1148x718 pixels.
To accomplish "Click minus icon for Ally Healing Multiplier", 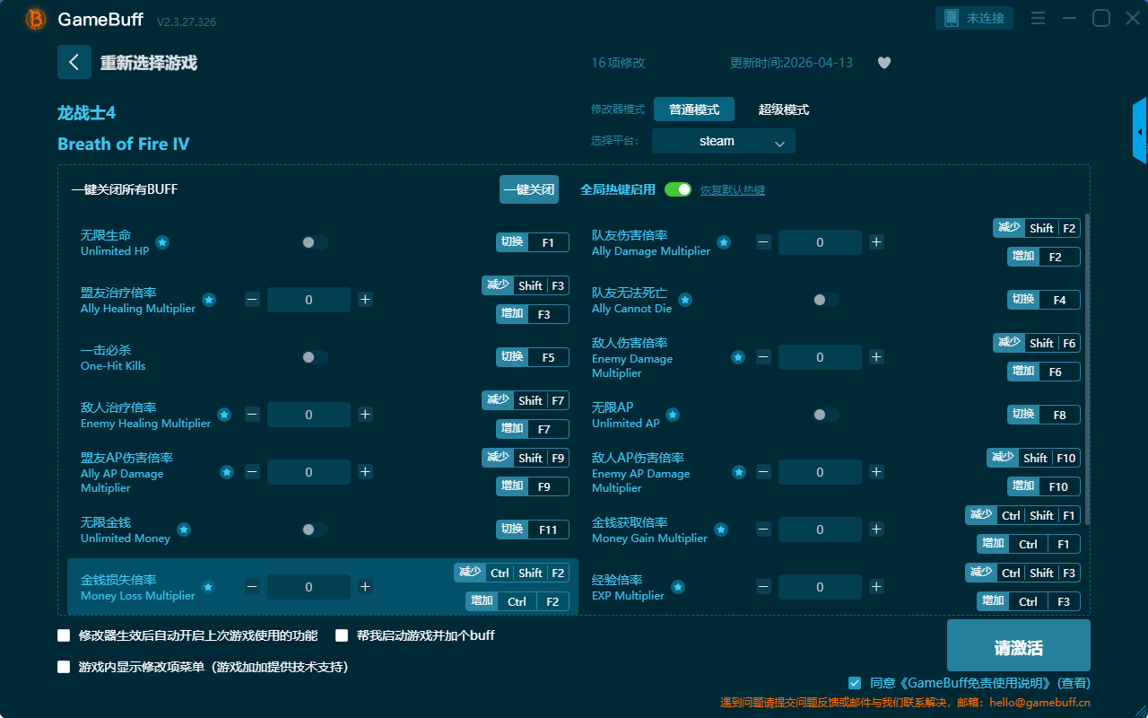I will tap(253, 300).
